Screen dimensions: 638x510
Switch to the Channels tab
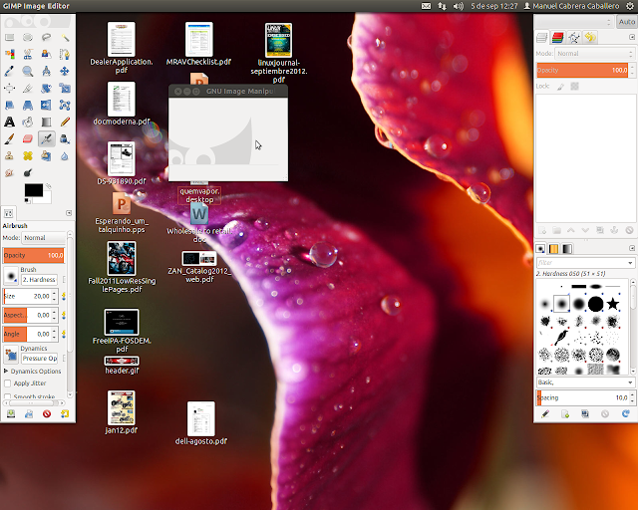click(558, 38)
